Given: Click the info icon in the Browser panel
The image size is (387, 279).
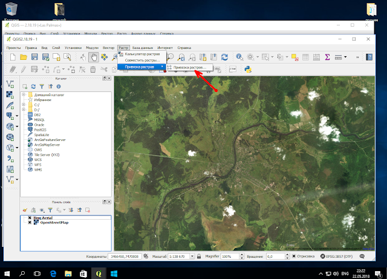Looking at the screenshot, I should point(59,87).
